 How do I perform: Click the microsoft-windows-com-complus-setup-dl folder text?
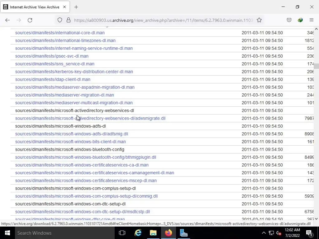75,188
